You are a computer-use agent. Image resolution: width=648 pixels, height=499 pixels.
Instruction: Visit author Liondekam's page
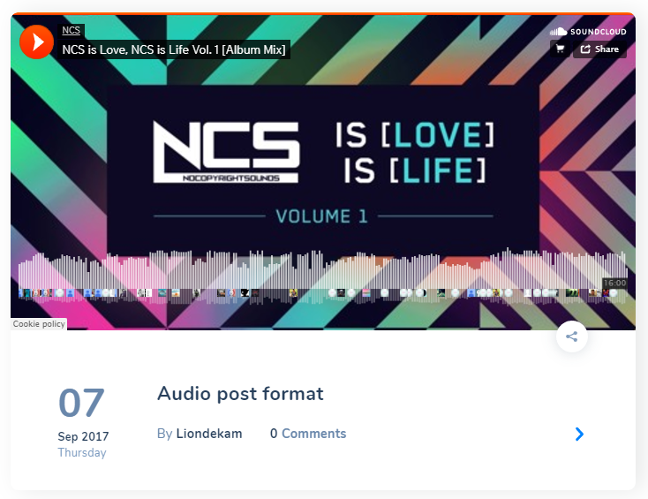209,434
